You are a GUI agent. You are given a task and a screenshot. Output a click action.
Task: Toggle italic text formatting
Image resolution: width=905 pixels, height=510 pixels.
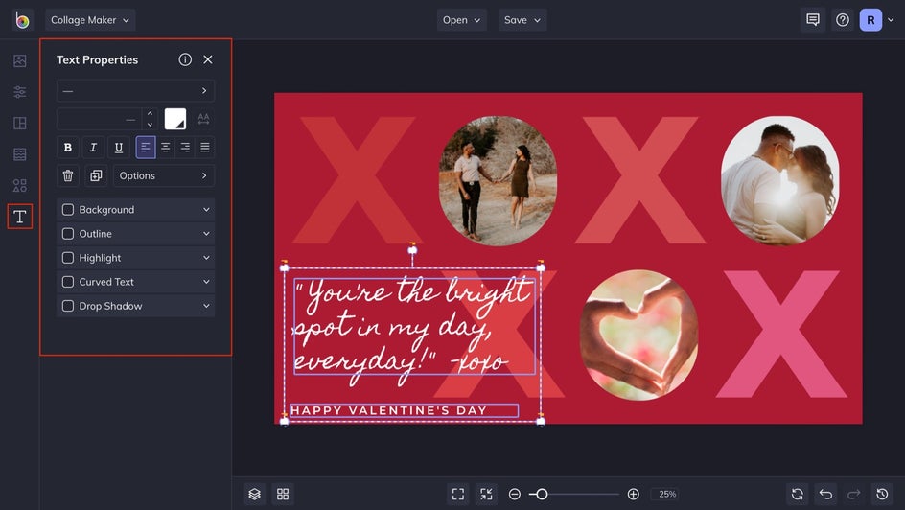point(93,147)
